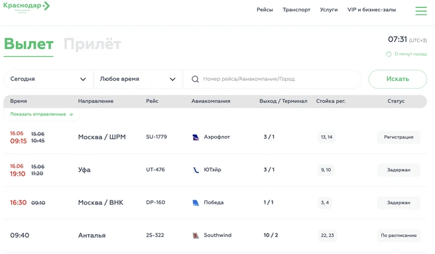This screenshot has height=254, width=435.
Task: Click the Время column header
Action: point(19,101)
